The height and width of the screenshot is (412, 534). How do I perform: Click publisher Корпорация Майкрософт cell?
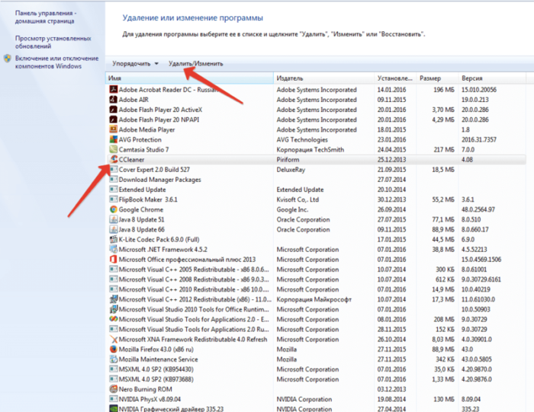314,299
